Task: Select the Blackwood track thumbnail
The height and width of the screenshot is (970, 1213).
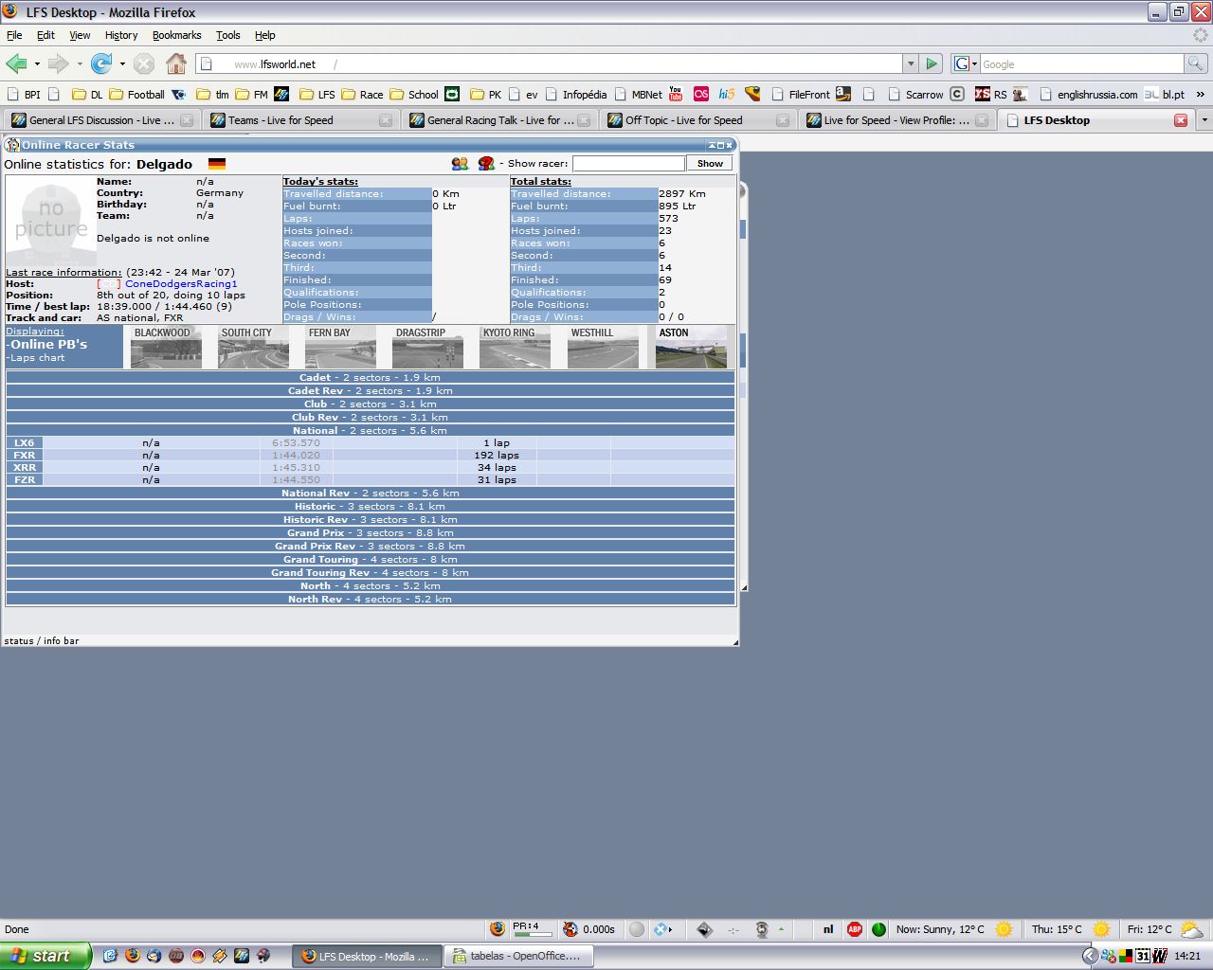Action: click(x=166, y=347)
